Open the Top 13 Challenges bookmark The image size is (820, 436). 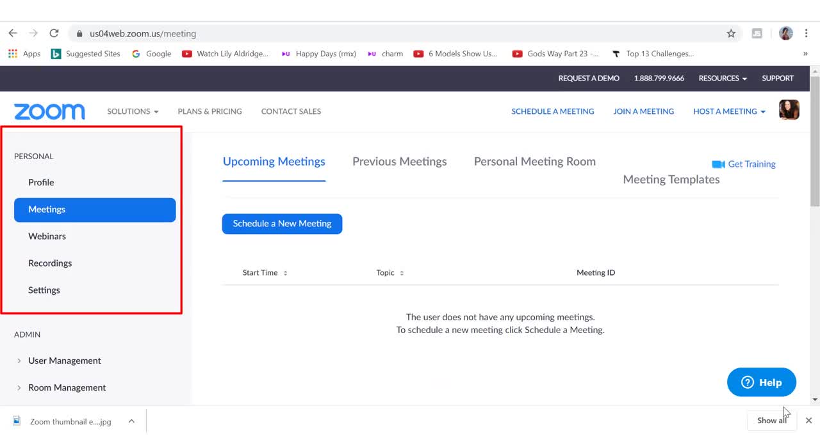653,54
